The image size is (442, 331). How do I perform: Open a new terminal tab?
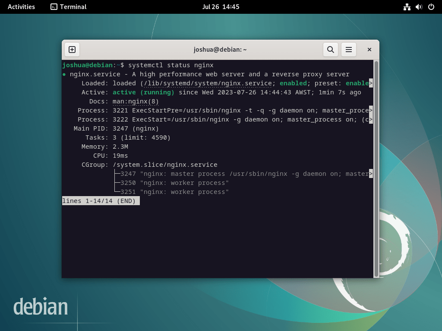72,49
